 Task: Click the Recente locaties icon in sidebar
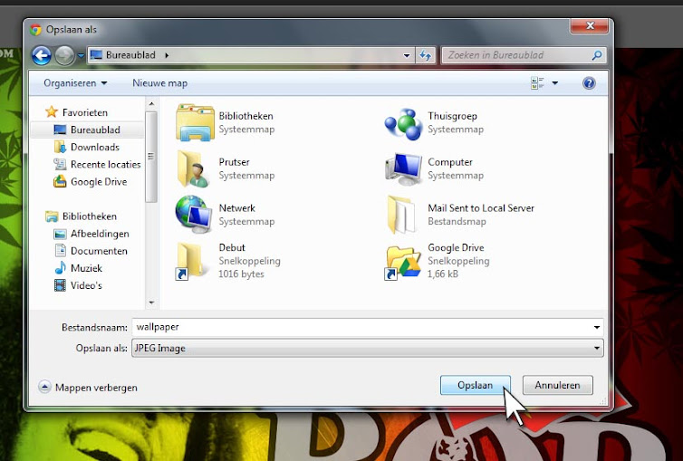(x=60, y=164)
